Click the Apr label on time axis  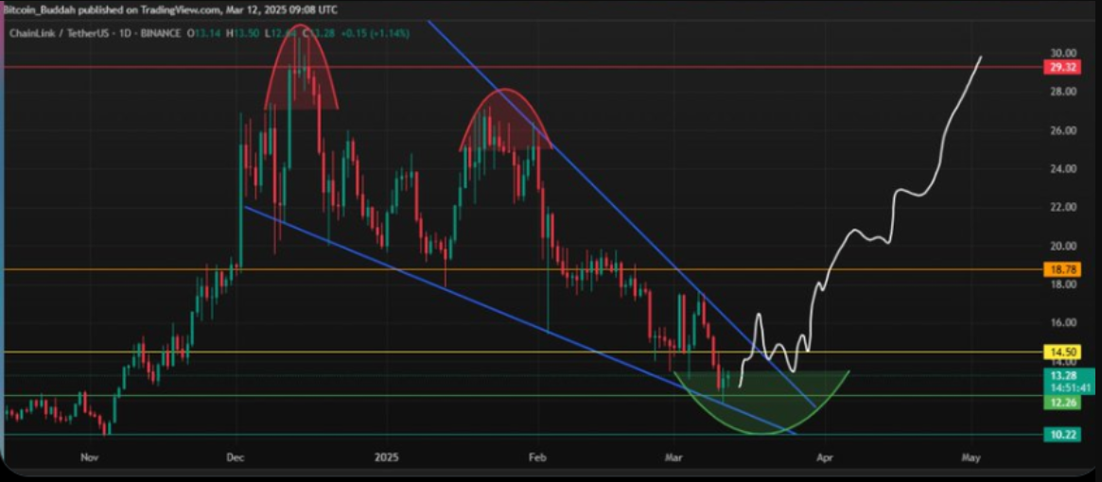pos(825,457)
